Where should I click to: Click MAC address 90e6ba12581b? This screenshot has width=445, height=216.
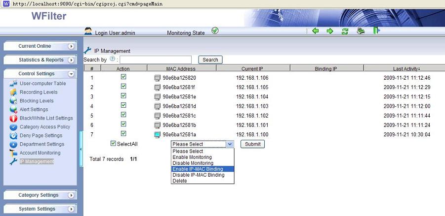[x=179, y=125]
